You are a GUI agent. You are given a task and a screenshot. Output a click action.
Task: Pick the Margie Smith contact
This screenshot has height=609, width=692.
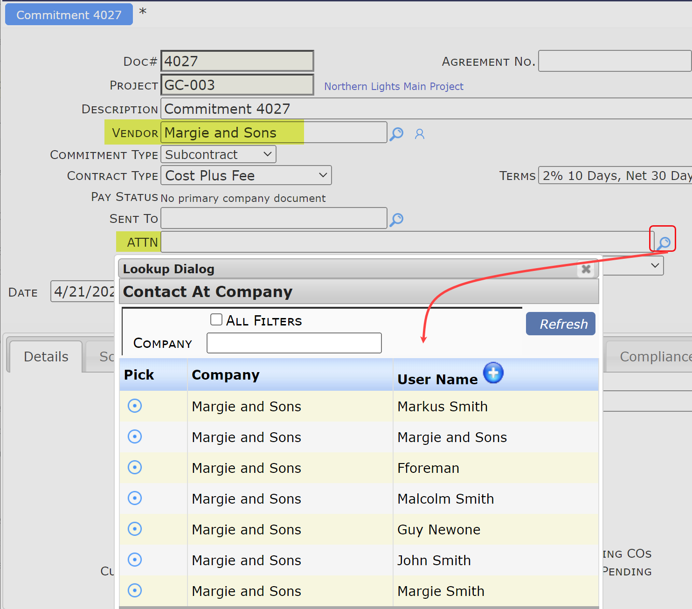135,591
